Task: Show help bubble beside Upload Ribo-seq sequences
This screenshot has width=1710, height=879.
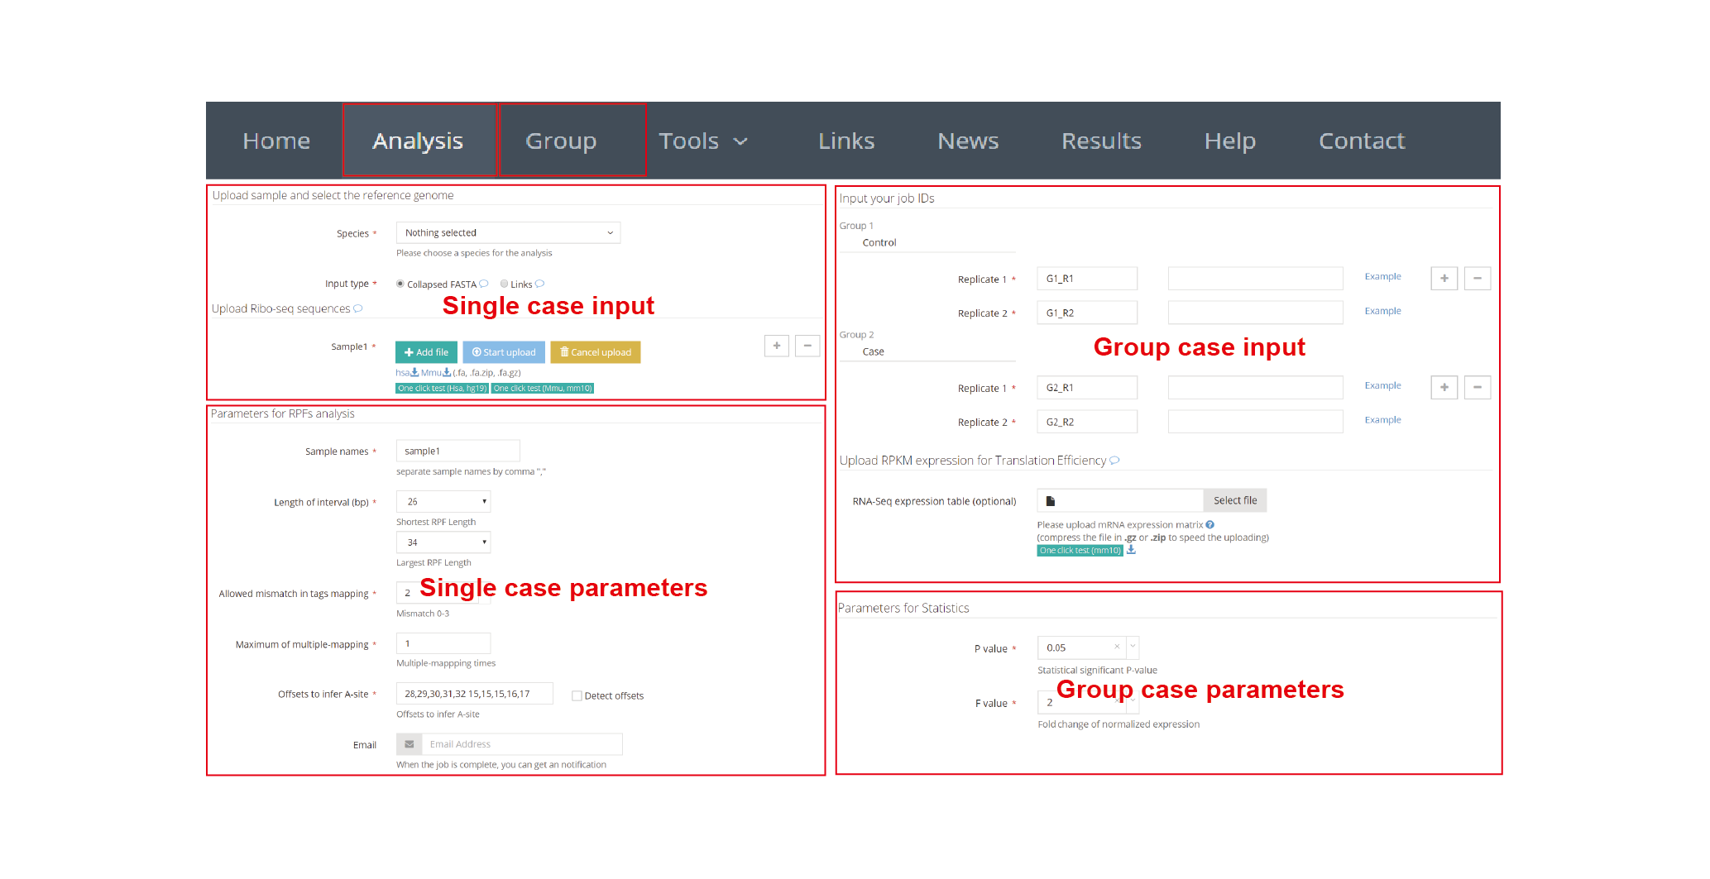Action: click(x=358, y=308)
